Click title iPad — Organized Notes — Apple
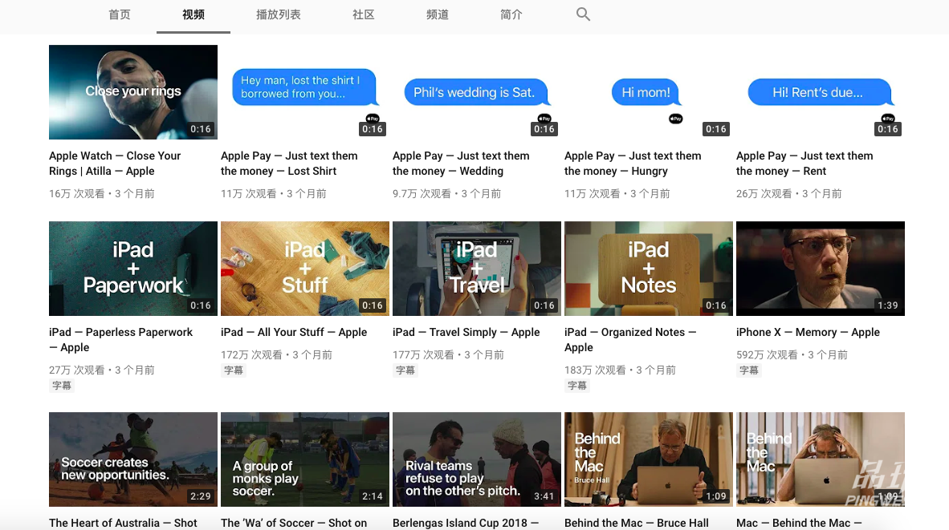 (x=630, y=332)
